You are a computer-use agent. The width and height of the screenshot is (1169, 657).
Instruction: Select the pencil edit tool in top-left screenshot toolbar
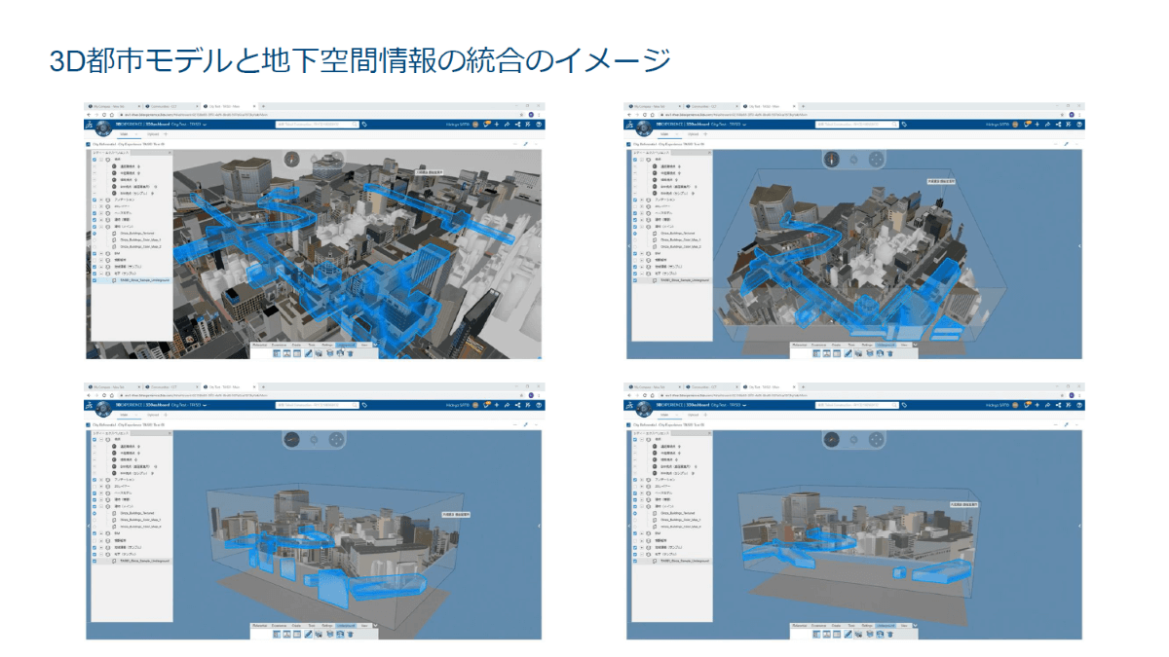308,352
